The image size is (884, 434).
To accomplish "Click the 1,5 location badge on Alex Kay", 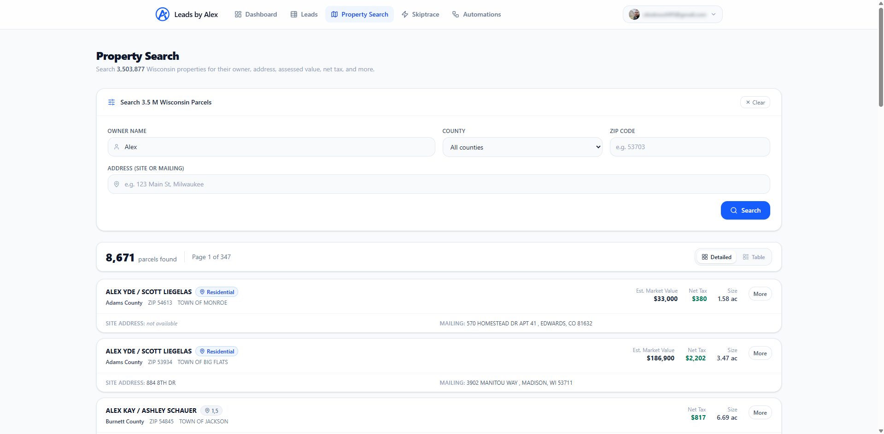I will pos(212,411).
